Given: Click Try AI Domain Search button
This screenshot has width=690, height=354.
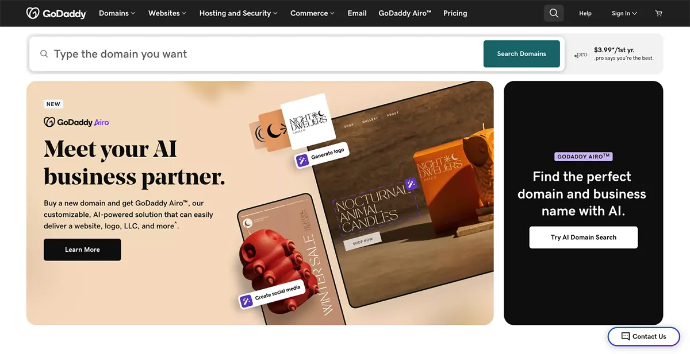Looking at the screenshot, I should pyautogui.click(x=584, y=238).
